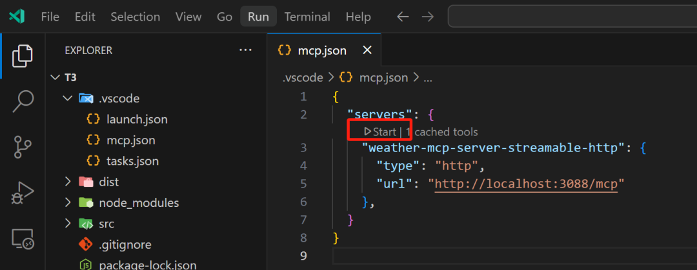Click the '1 cached tools' code lens
Image resolution: width=697 pixels, height=270 pixels.
(441, 131)
